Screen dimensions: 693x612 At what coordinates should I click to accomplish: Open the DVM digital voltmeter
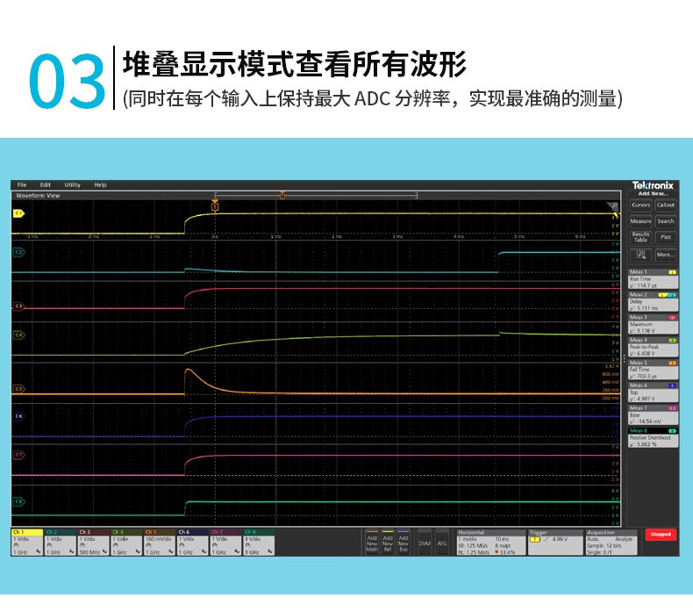coord(425,543)
